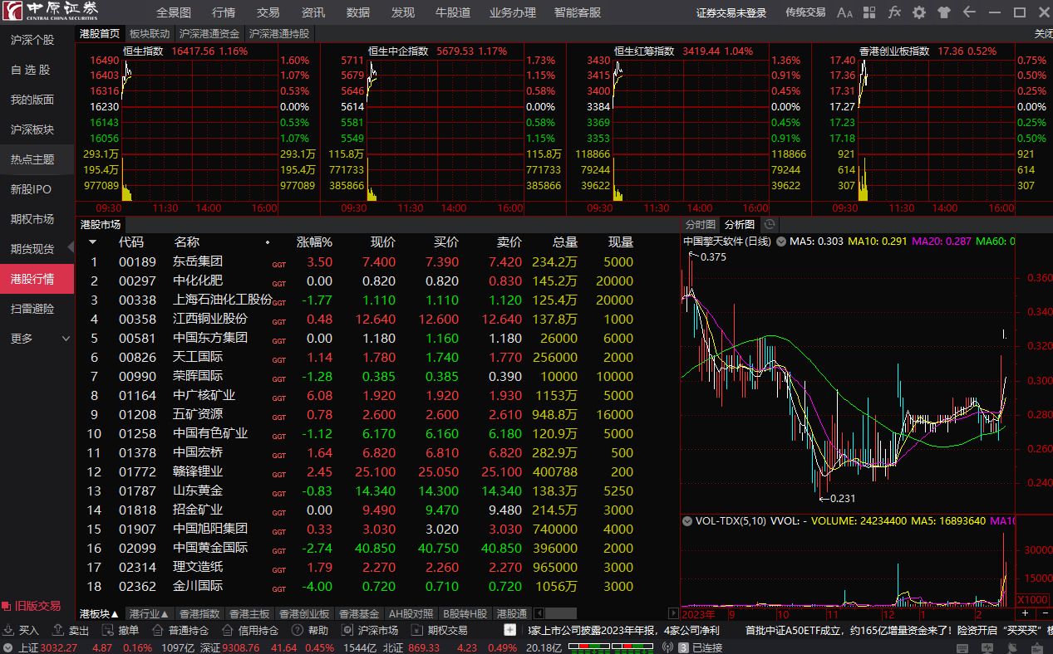Screen dimensions: 1053x654
Task: Select the 香港创业板 bottom tab
Action: [x=304, y=614]
